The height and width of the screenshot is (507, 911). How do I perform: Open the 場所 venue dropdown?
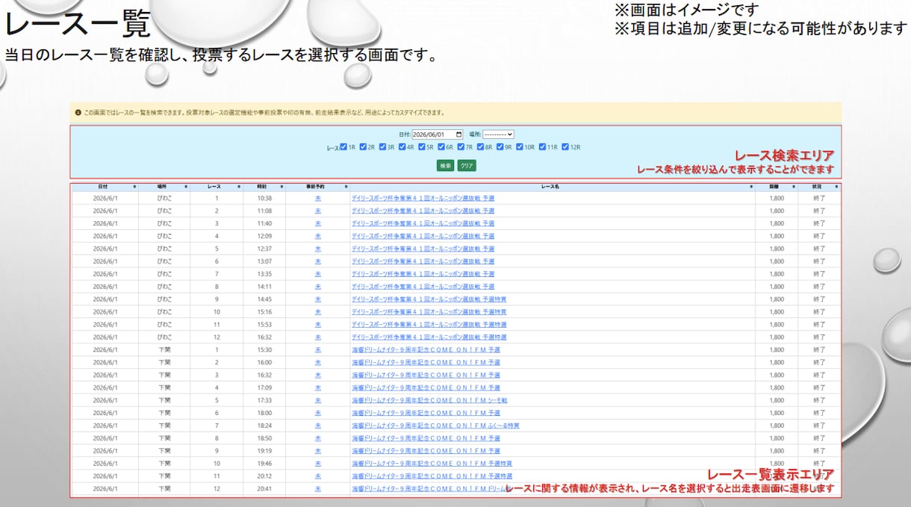pyautogui.click(x=498, y=134)
